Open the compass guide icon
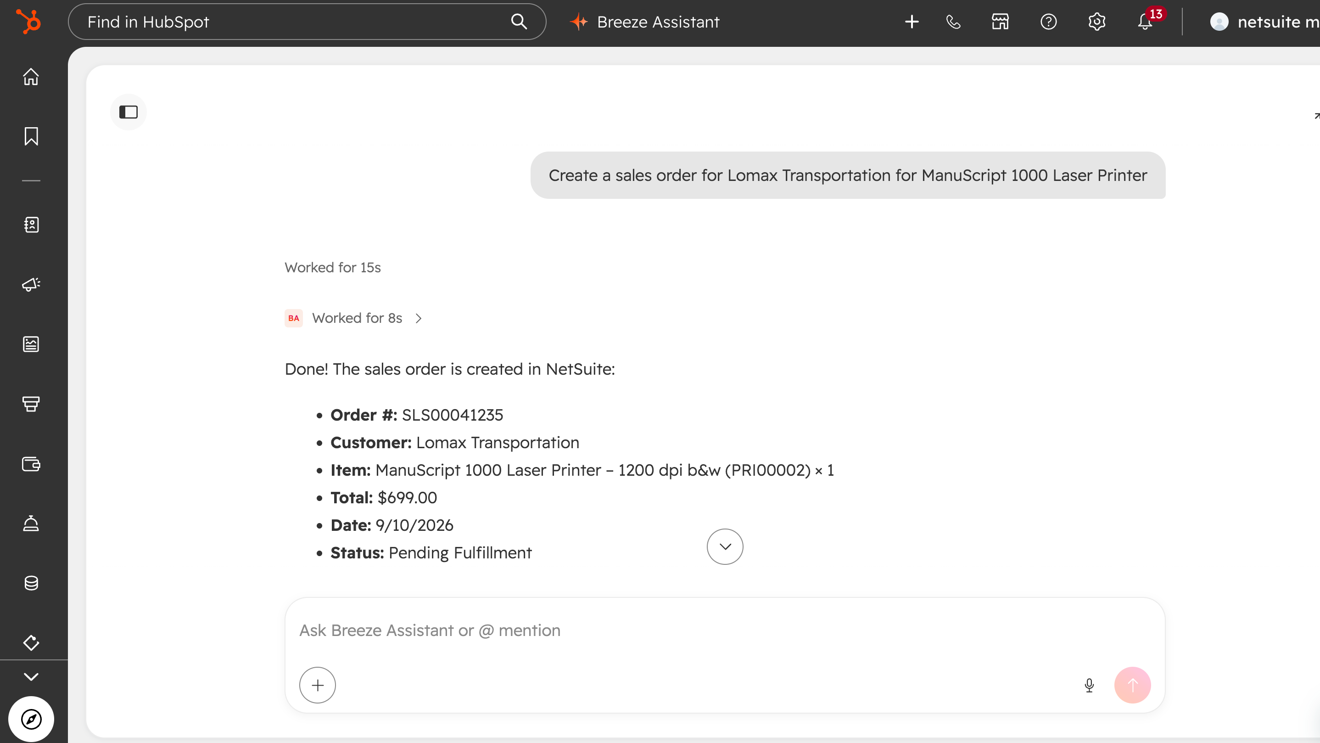1320x743 pixels. tap(31, 719)
